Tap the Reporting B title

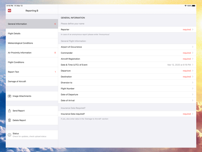pos(32,11)
